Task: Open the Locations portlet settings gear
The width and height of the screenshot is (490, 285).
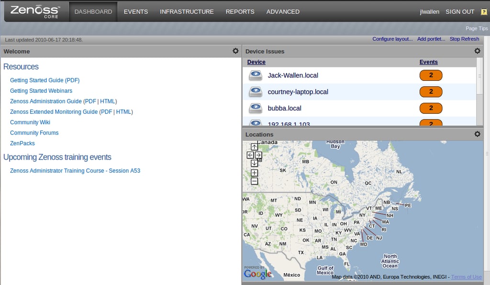Action: tap(477, 134)
